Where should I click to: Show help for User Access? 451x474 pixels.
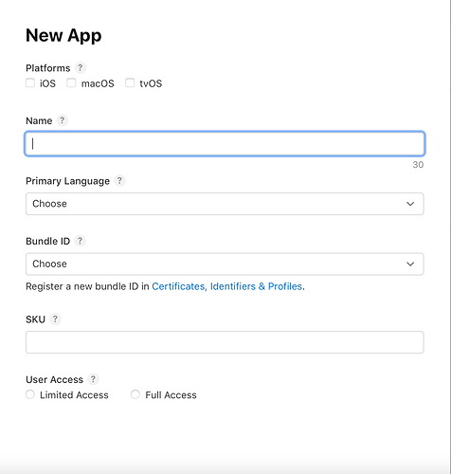[93, 379]
